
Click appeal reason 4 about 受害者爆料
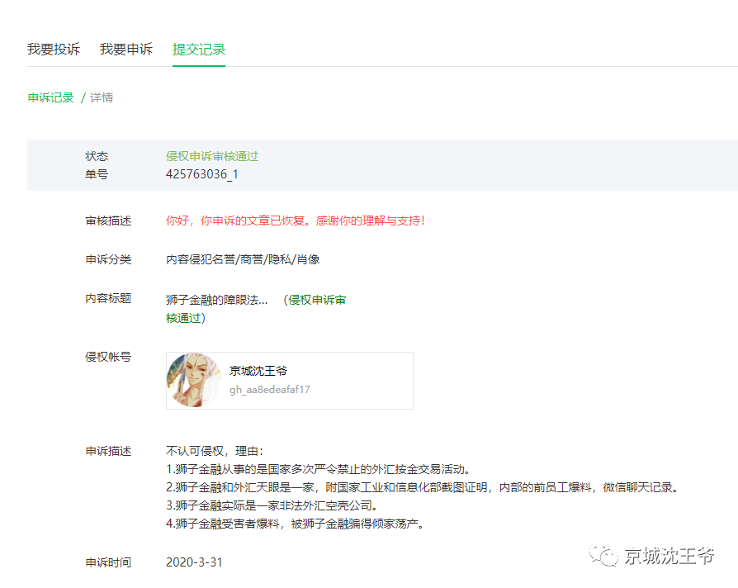295,524
